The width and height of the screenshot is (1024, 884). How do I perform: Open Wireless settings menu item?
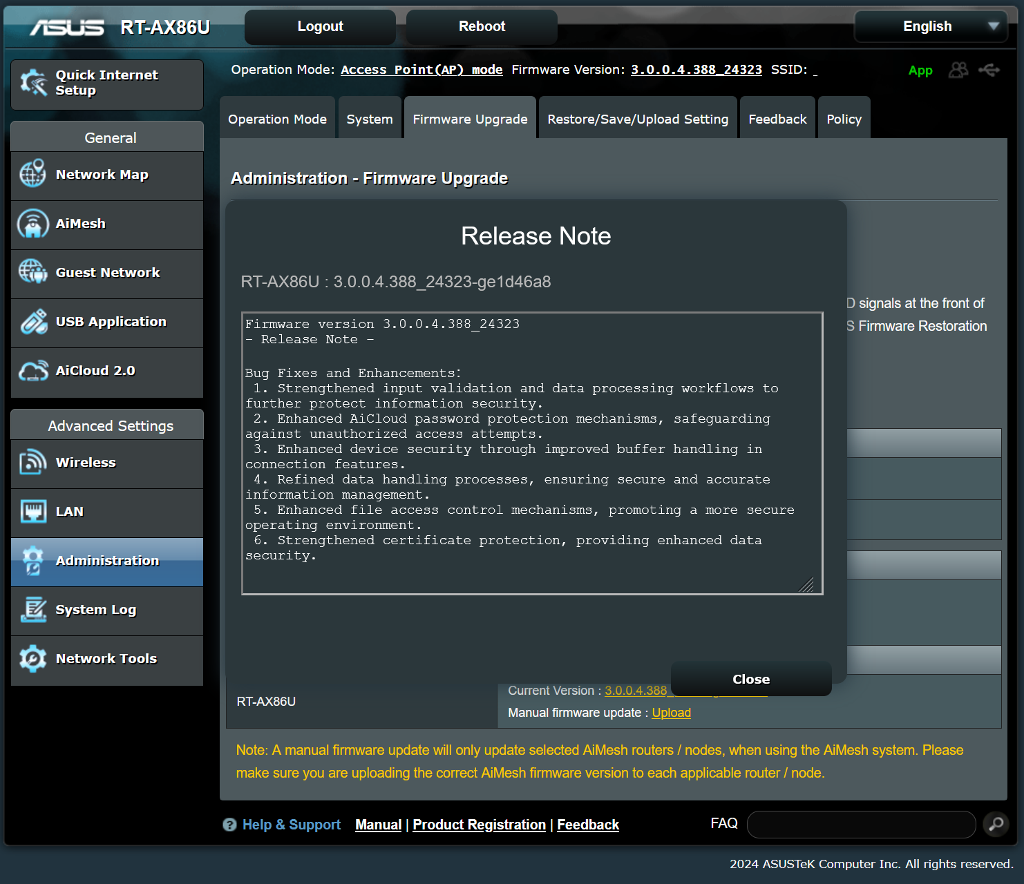pyautogui.click(x=107, y=463)
